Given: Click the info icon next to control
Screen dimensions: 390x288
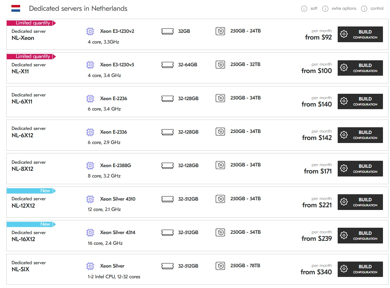Looking at the screenshot, I should (364, 9).
